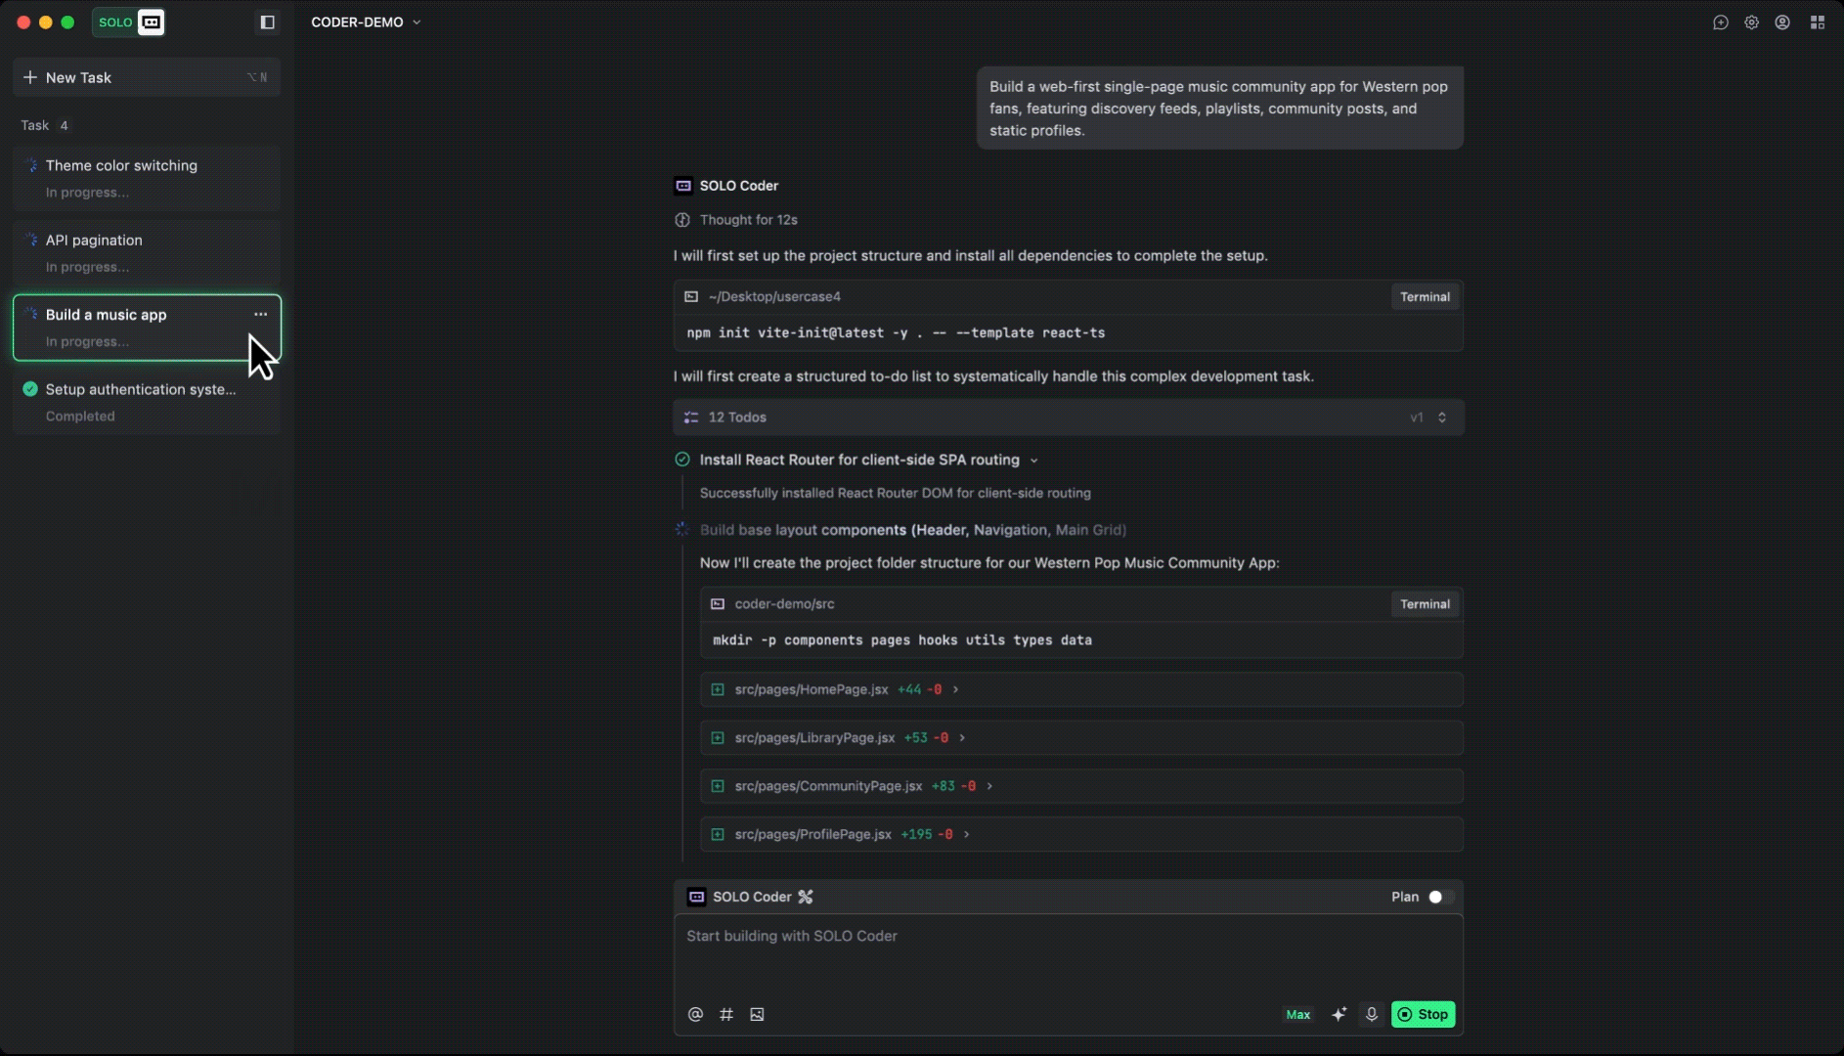
Task: Open the account profile icon
Action: (1783, 22)
